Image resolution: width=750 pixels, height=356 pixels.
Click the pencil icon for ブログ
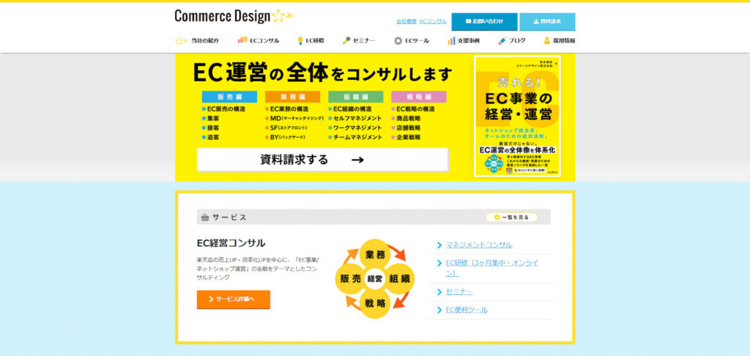tap(502, 41)
